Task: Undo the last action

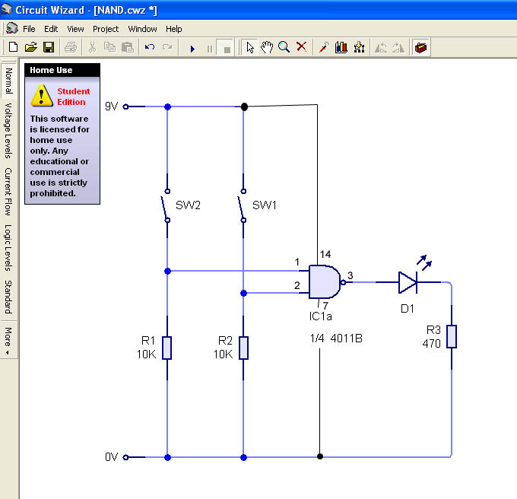Action: [x=150, y=47]
